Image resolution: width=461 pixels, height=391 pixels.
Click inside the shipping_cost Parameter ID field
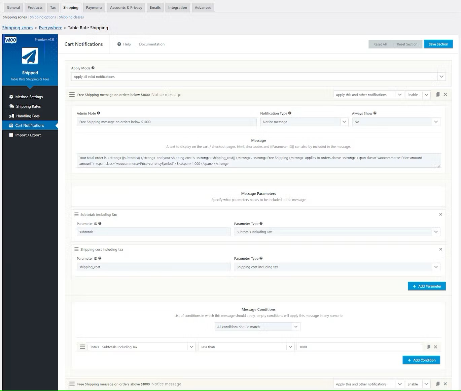pos(153,267)
